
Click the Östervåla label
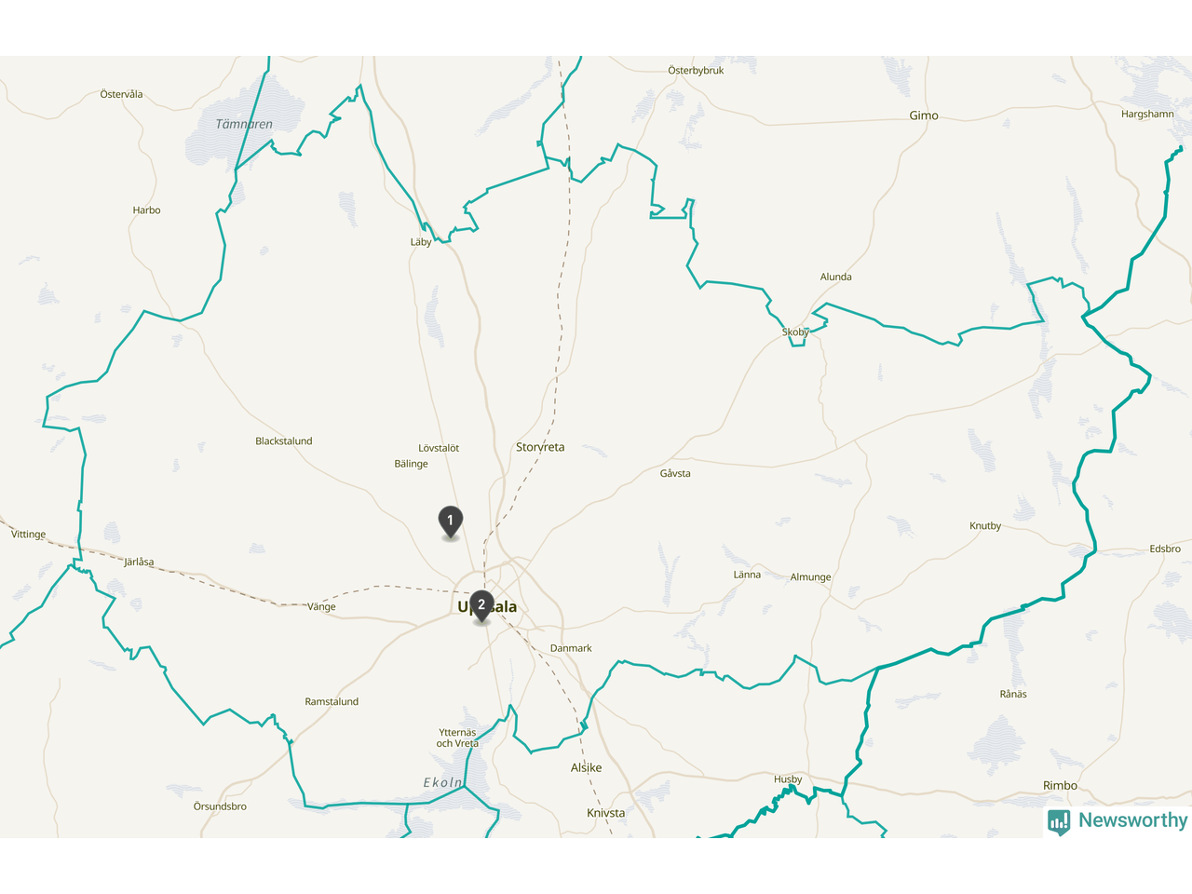(x=121, y=94)
